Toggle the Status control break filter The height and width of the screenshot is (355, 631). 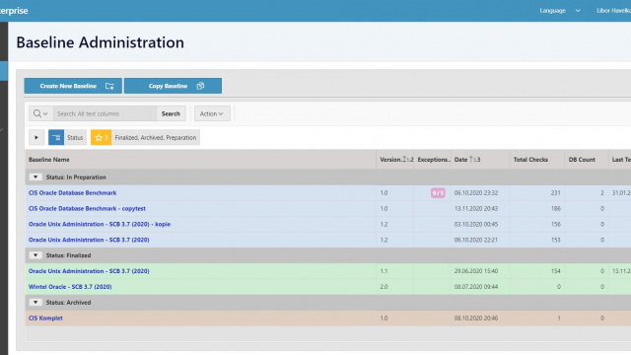pos(75,138)
